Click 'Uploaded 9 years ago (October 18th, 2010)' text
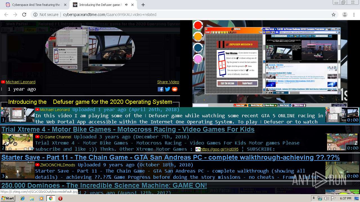The height and width of the screenshot is (202, 360). (136, 165)
